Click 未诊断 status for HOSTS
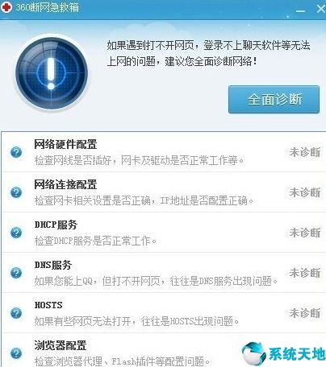Image resolution: width=326 pixels, height=367 pixels. pos(305,313)
